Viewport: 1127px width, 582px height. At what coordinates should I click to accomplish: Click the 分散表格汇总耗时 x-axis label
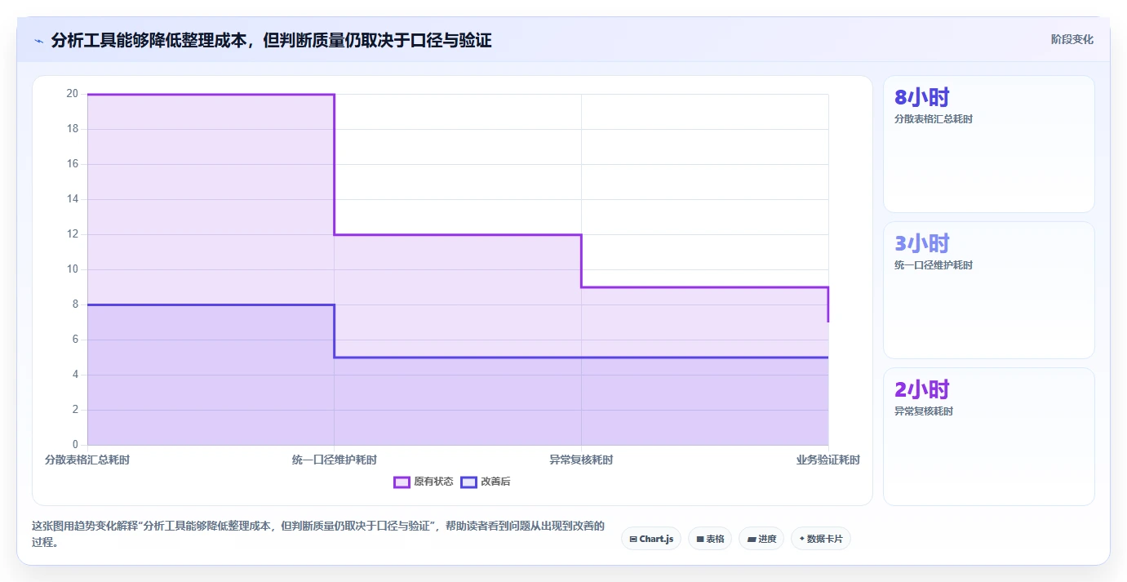pos(87,460)
